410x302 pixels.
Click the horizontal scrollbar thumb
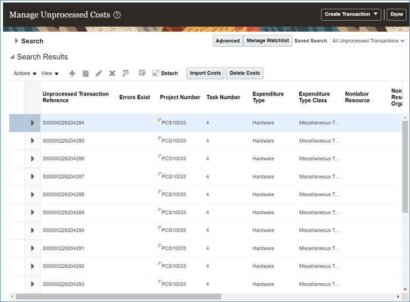click(x=118, y=297)
